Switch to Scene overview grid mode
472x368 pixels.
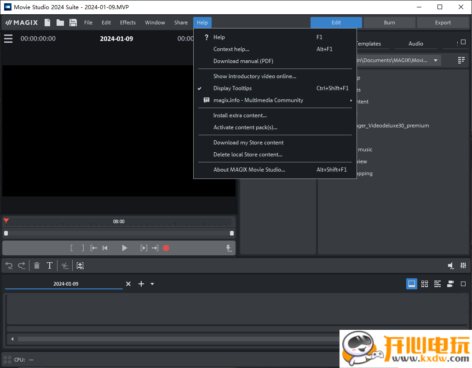(425, 284)
